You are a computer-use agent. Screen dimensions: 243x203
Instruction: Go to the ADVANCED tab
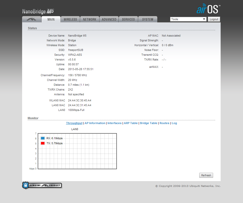(109, 19)
